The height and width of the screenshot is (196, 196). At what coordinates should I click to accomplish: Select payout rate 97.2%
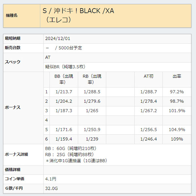177,92
